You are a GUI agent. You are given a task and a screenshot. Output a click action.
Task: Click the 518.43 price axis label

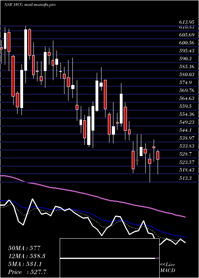186,170
